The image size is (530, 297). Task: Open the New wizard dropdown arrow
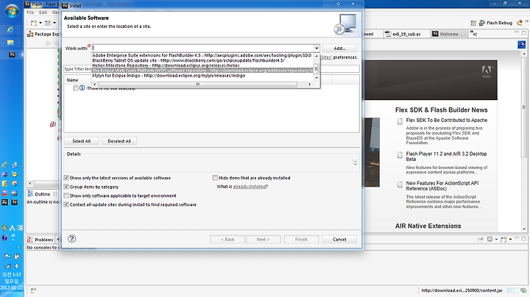[40, 23]
